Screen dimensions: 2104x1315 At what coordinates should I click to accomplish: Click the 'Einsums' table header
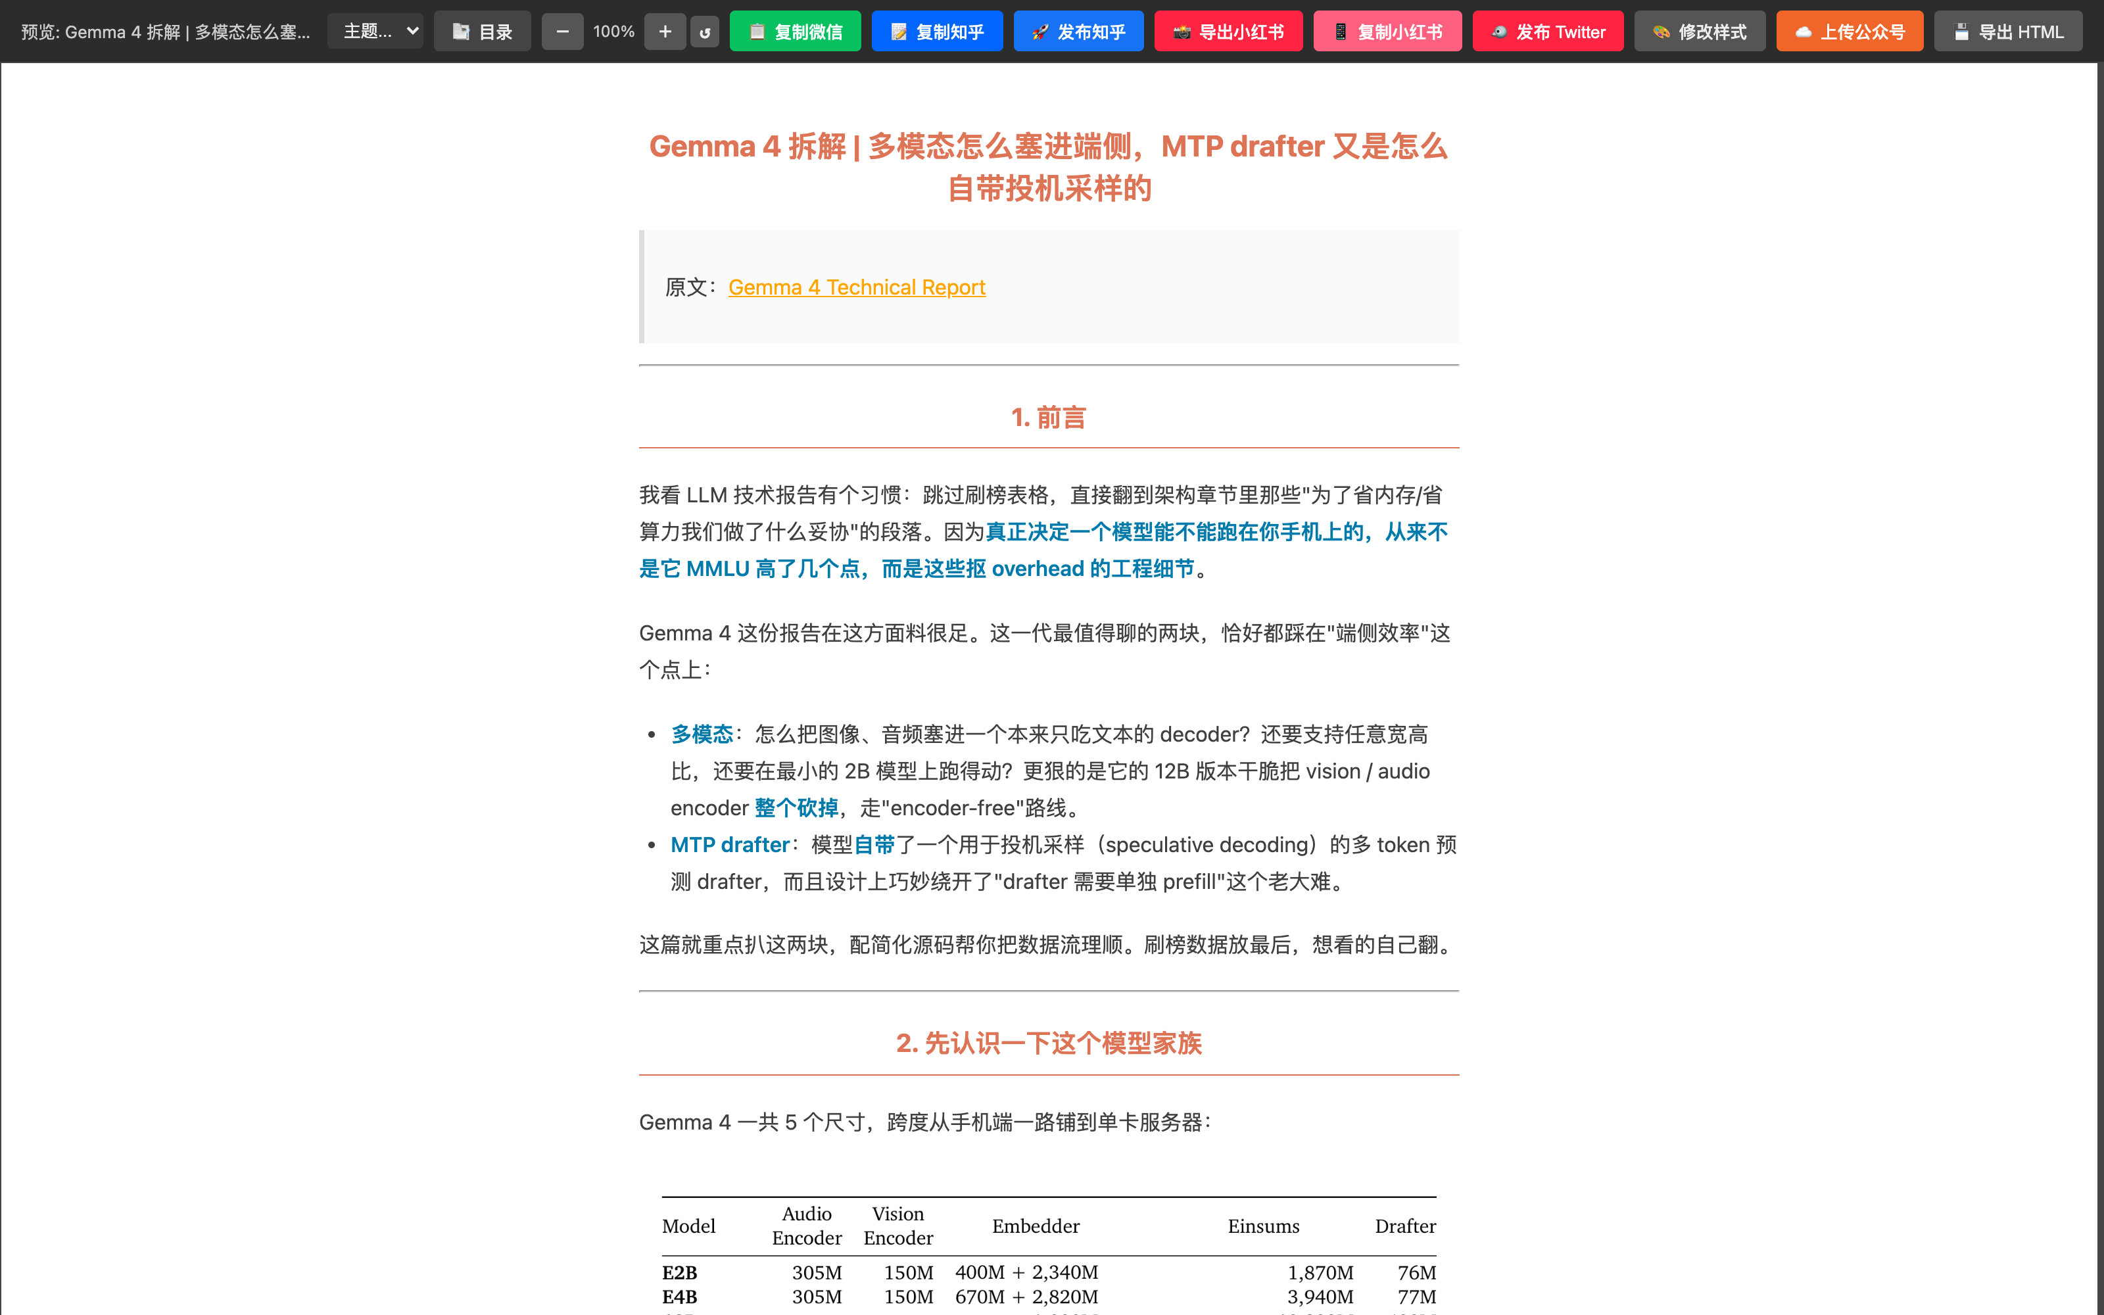click(x=1263, y=1226)
